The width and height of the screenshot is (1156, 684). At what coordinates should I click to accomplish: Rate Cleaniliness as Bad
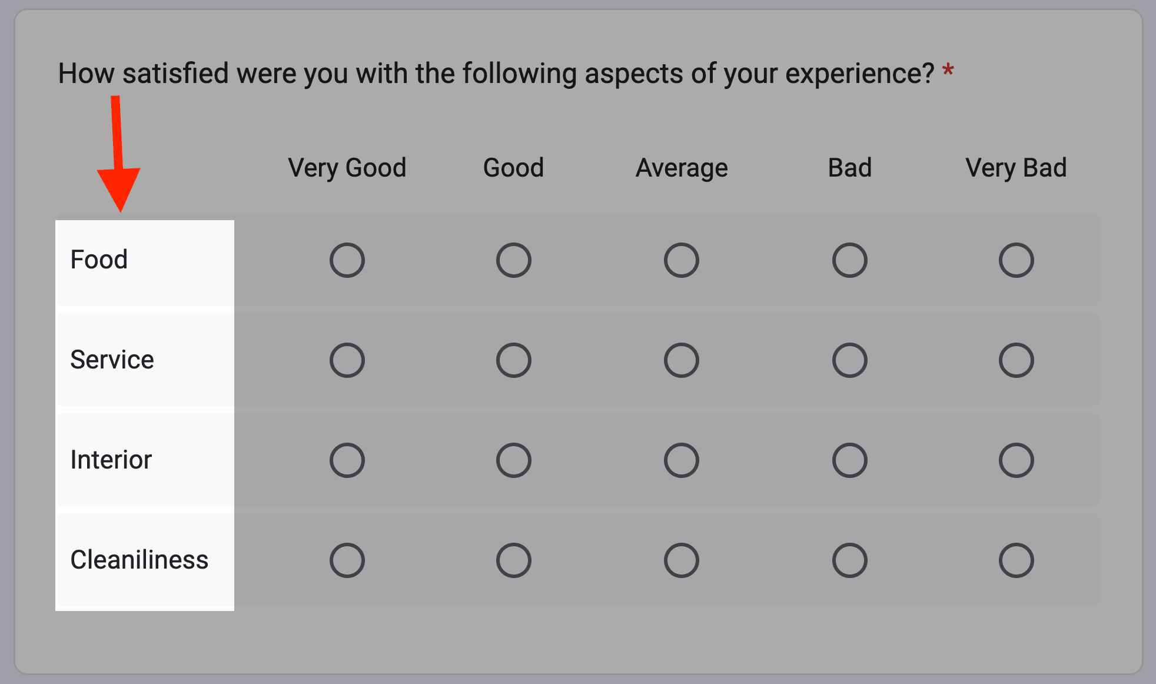point(849,560)
